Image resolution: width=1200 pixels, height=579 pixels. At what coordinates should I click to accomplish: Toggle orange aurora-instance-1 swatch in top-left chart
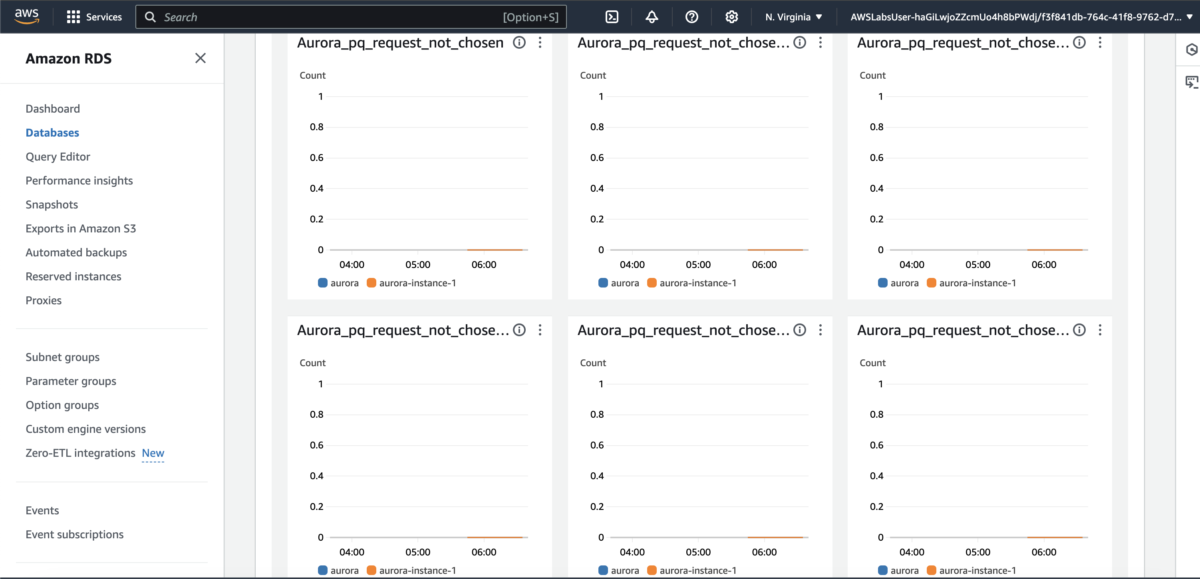[x=371, y=283]
